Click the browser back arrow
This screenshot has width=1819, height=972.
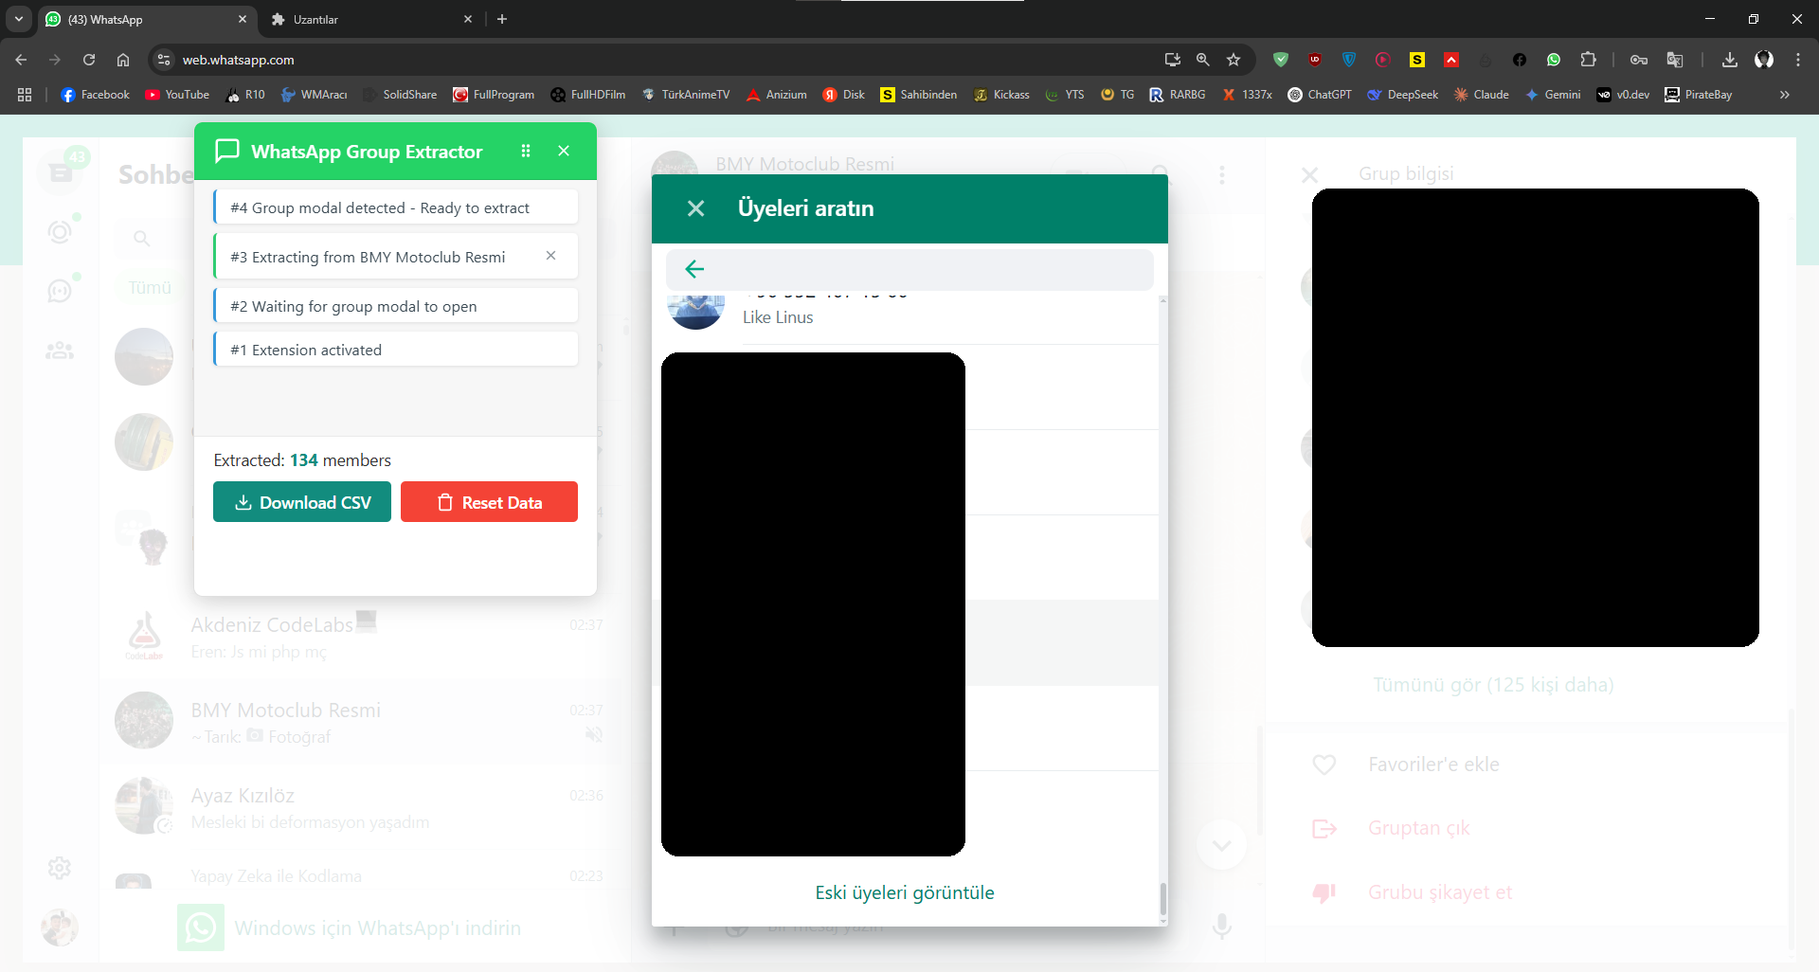point(21,60)
